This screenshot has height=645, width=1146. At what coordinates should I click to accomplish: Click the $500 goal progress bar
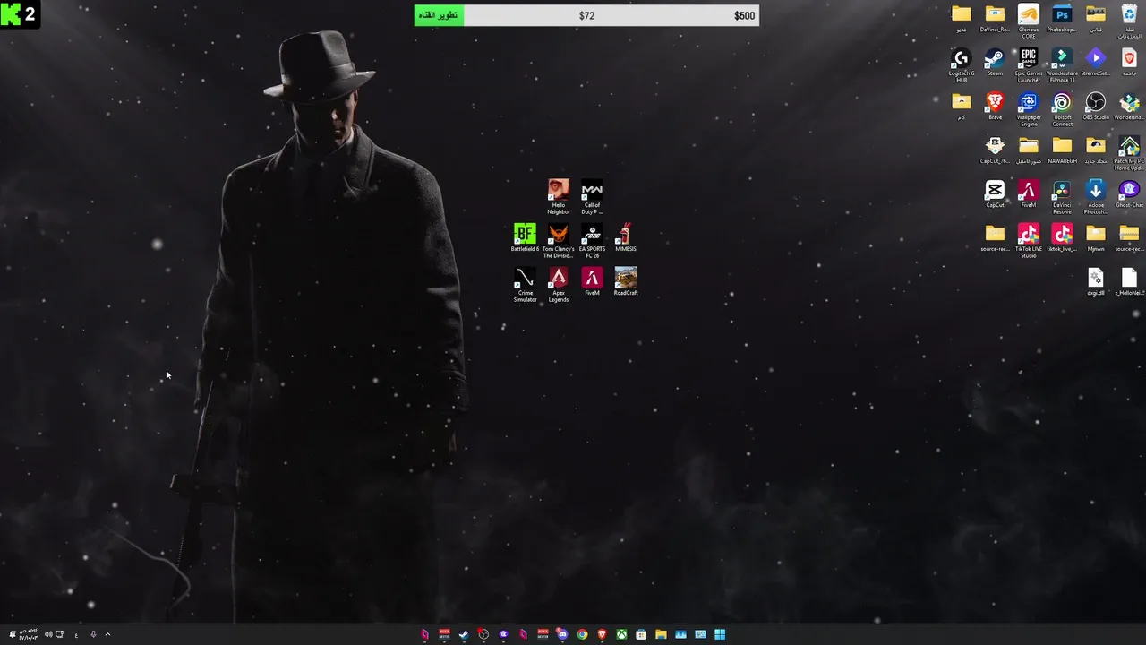pyautogui.click(x=586, y=15)
